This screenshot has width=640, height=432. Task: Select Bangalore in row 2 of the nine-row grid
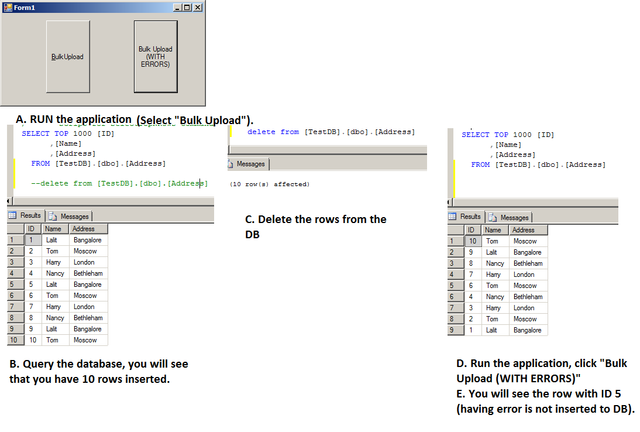pyautogui.click(x=528, y=252)
